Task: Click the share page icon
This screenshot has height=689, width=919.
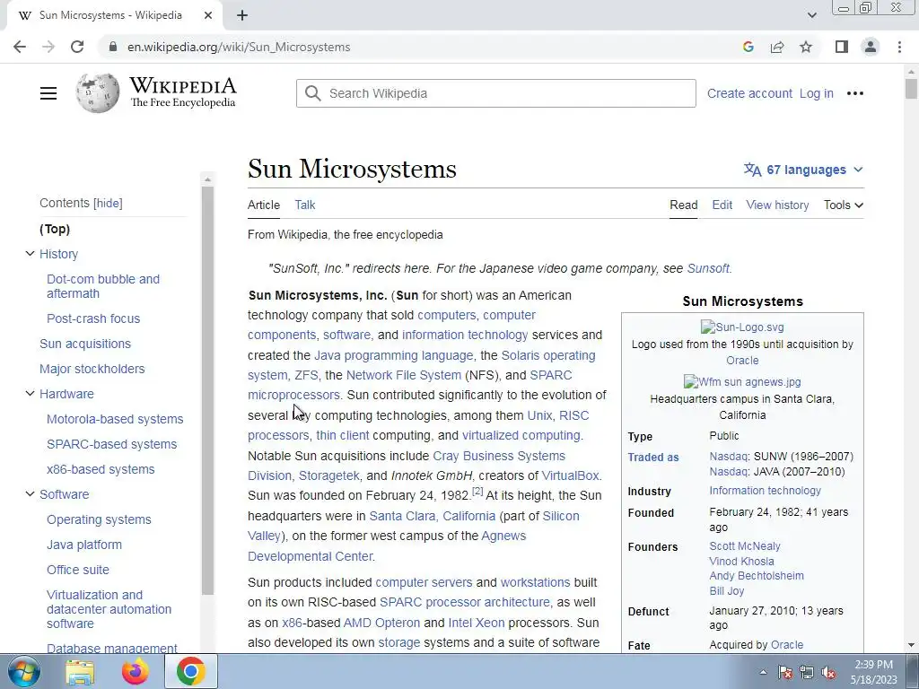Action: coord(777,47)
